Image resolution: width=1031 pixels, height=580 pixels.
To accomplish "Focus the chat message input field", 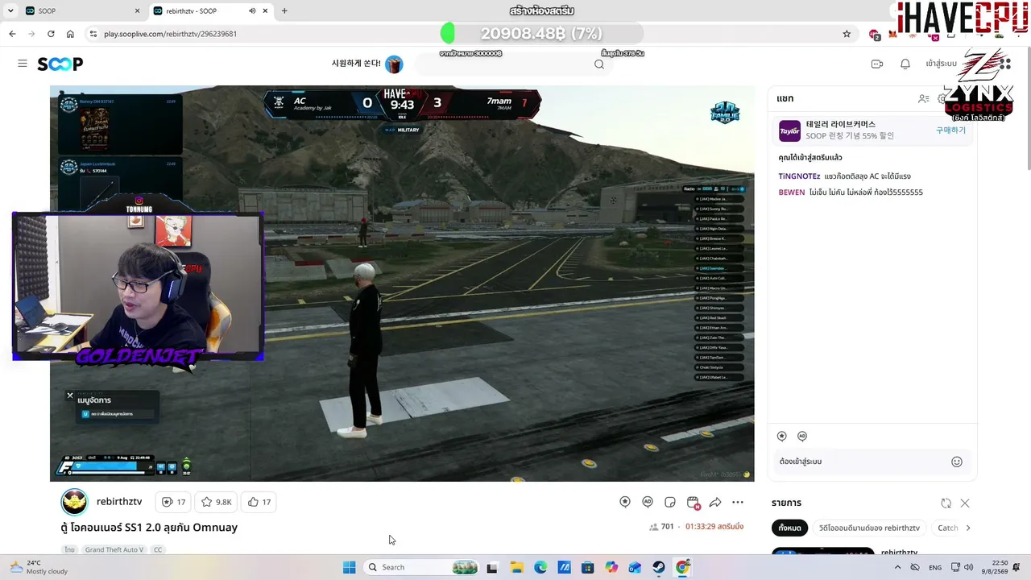I will click(862, 462).
